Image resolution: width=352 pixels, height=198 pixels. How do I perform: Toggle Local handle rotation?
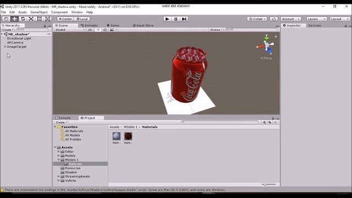82,19
